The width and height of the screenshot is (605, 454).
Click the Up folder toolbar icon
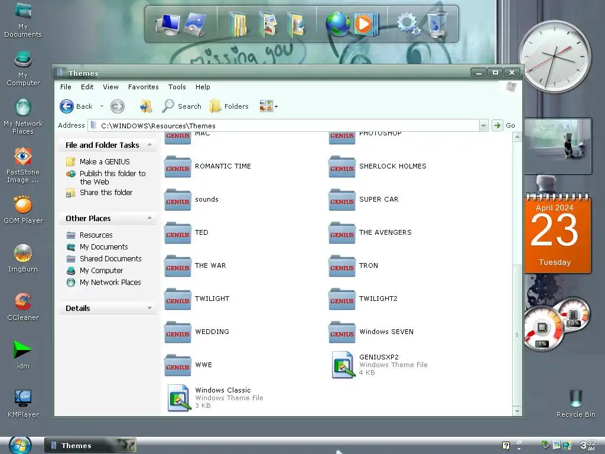point(145,106)
